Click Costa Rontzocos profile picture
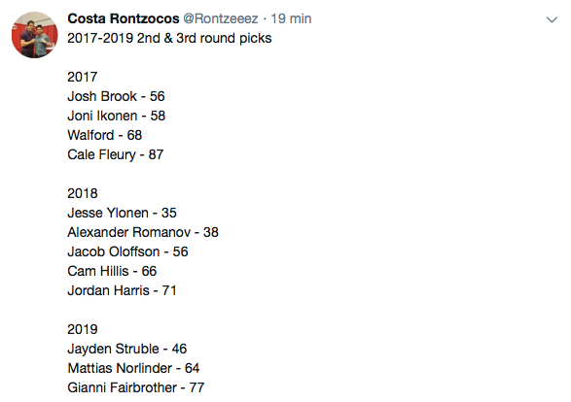This screenshot has width=571, height=402. pos(35,35)
